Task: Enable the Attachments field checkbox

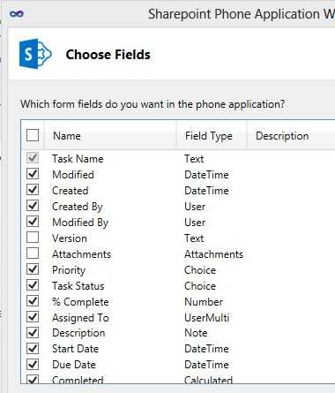Action: point(33,253)
